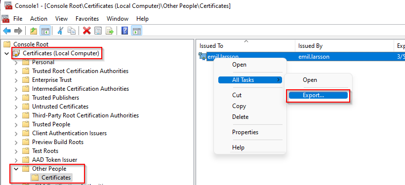Click the Up one level folder icon

(x=34, y=31)
